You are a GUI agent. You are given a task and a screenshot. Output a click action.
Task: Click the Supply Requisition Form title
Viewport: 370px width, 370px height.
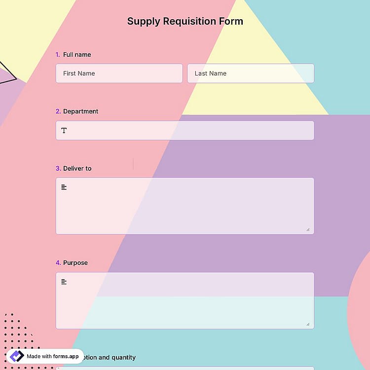[185, 21]
